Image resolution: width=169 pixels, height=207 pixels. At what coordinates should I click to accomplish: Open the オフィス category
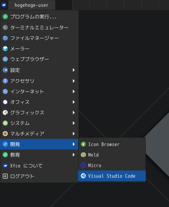tap(39, 102)
